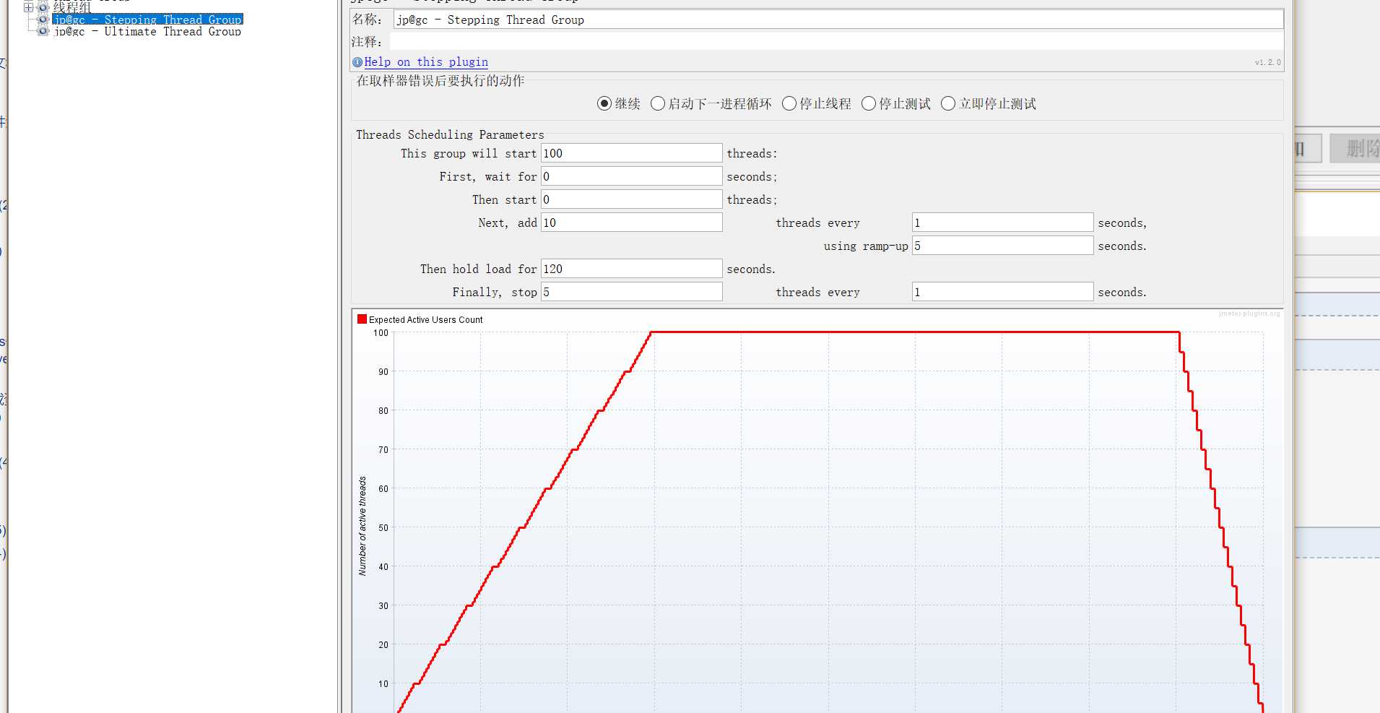The height and width of the screenshot is (713, 1380).
Task: Select the 停止线程 radio button
Action: coord(789,104)
